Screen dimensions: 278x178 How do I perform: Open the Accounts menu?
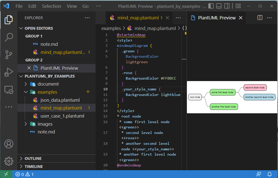[9, 144]
